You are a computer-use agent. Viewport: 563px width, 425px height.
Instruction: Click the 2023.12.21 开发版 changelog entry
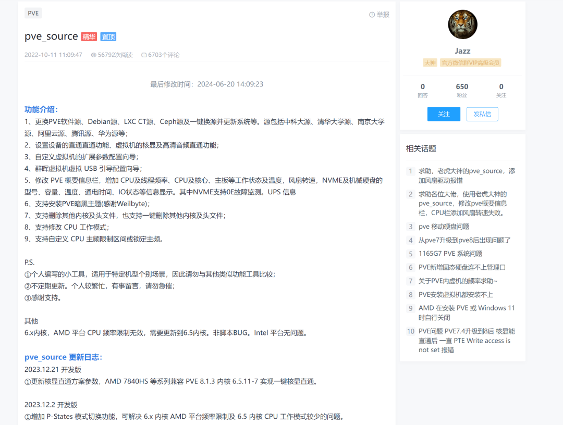click(53, 369)
